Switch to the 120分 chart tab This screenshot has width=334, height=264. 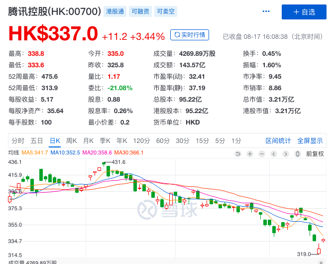(142, 141)
